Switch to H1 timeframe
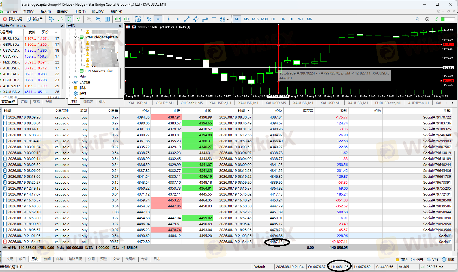The height and width of the screenshot is (272, 458). pos(273,19)
